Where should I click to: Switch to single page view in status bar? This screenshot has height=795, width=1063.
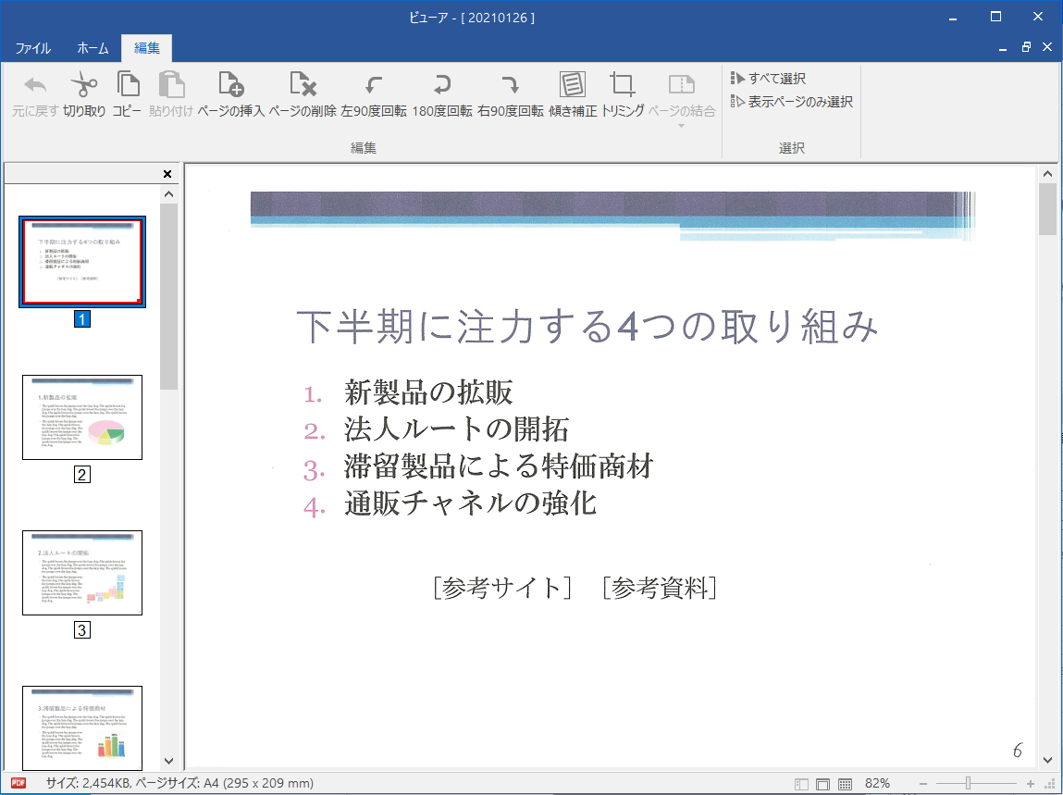[822, 784]
